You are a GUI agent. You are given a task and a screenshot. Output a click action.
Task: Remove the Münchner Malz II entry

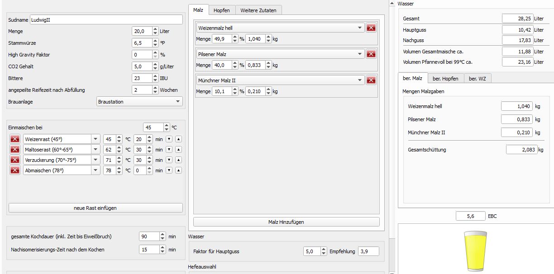pyautogui.click(x=371, y=80)
